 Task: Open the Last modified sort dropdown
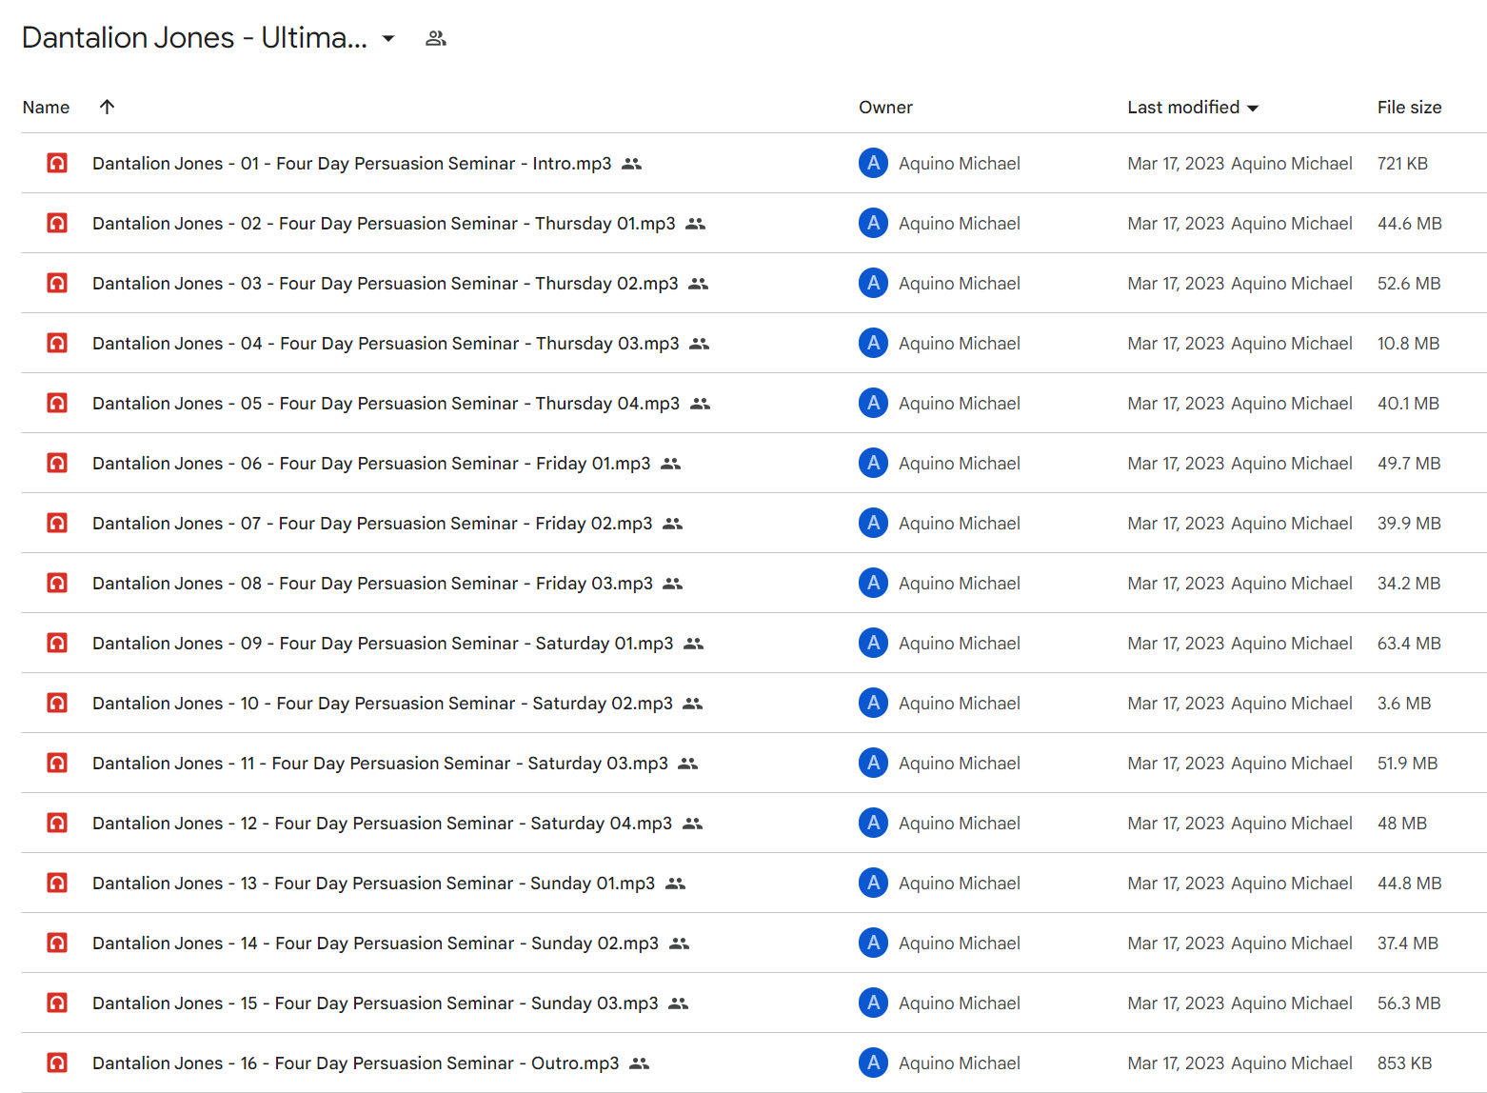point(1253,108)
